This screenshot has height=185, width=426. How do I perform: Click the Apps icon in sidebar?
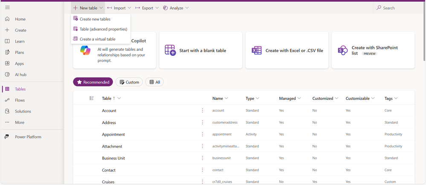(7, 64)
